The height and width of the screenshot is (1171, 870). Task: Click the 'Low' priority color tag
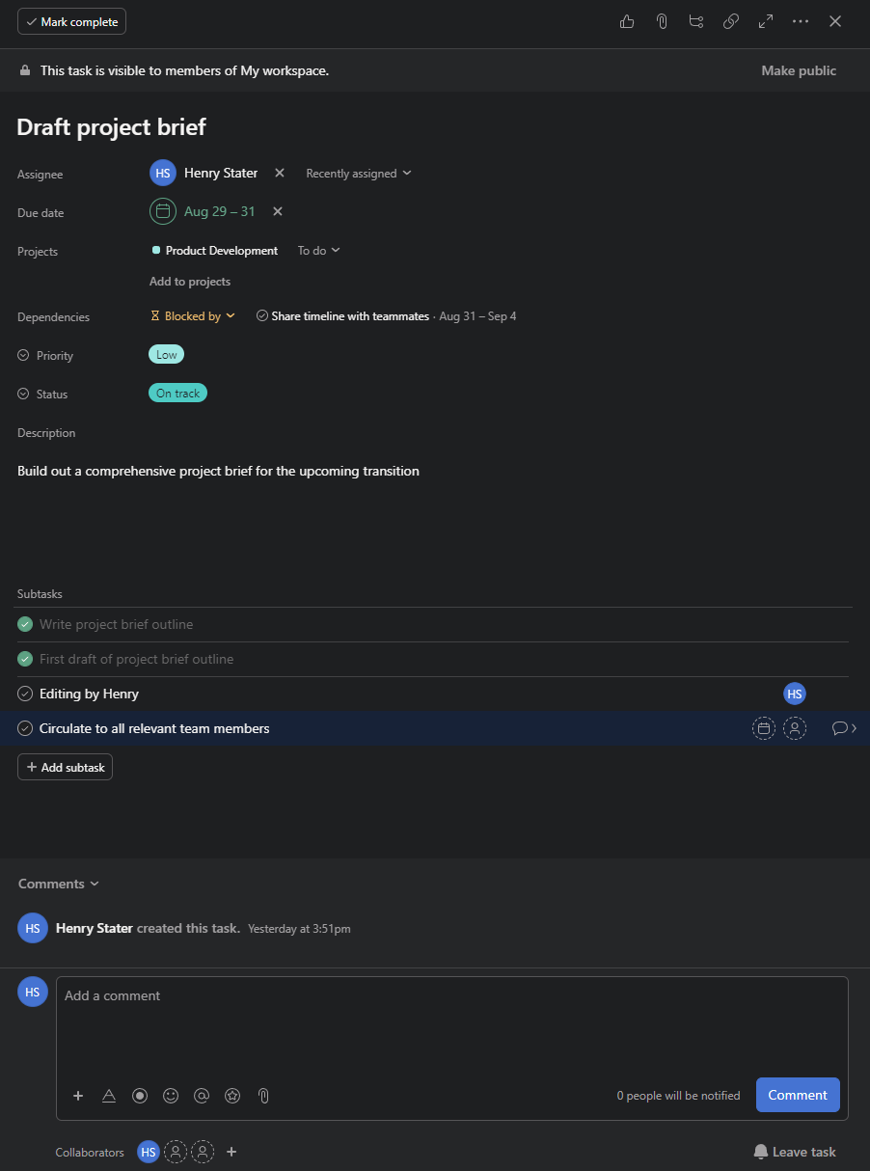coord(166,355)
